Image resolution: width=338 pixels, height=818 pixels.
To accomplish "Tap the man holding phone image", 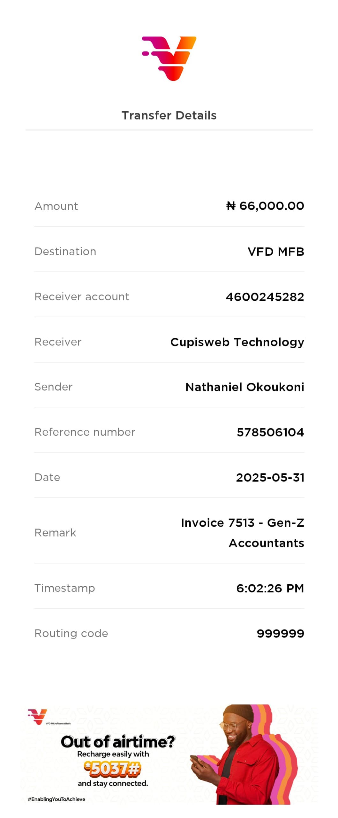I will (244, 754).
